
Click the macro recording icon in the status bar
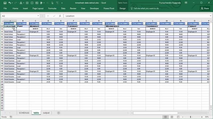(11, 117)
